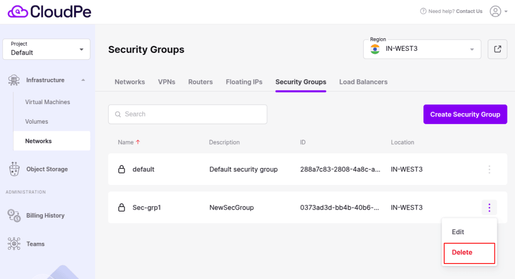Click the 'Sec-grp1' security group name
Viewport: 515px width, 279px height.
(x=147, y=208)
